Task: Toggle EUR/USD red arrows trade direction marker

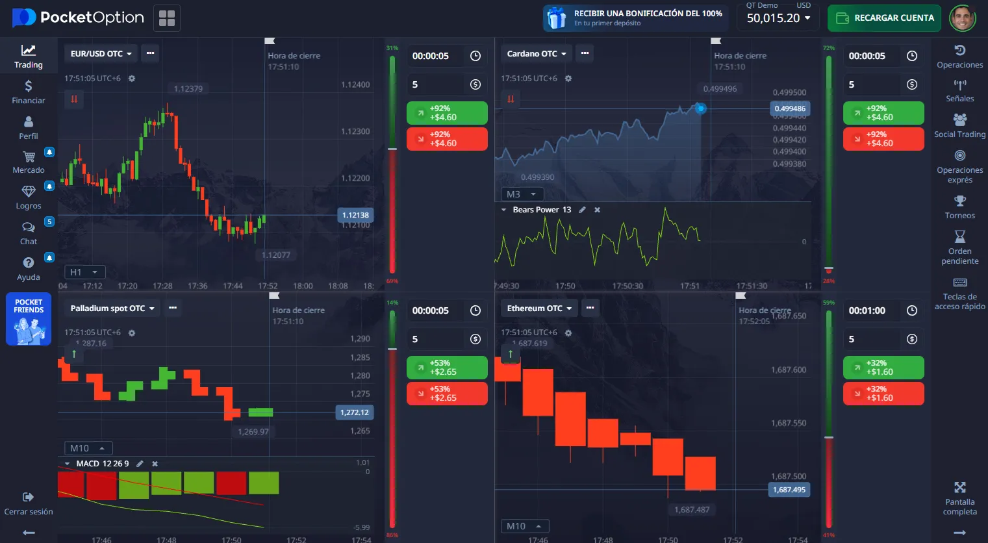Action: 74,99
